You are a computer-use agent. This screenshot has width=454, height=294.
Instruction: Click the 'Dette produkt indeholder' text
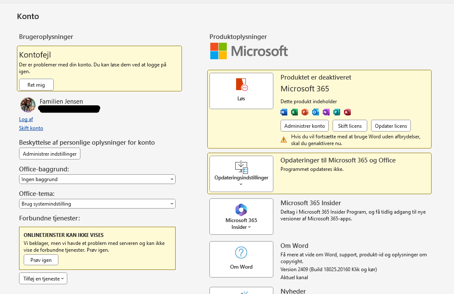[308, 102]
